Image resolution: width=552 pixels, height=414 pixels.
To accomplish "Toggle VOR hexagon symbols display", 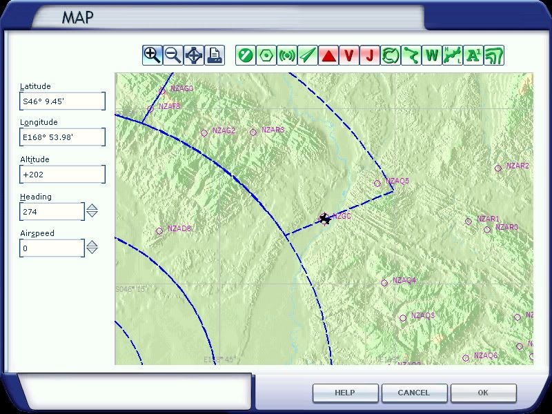I will [266, 55].
